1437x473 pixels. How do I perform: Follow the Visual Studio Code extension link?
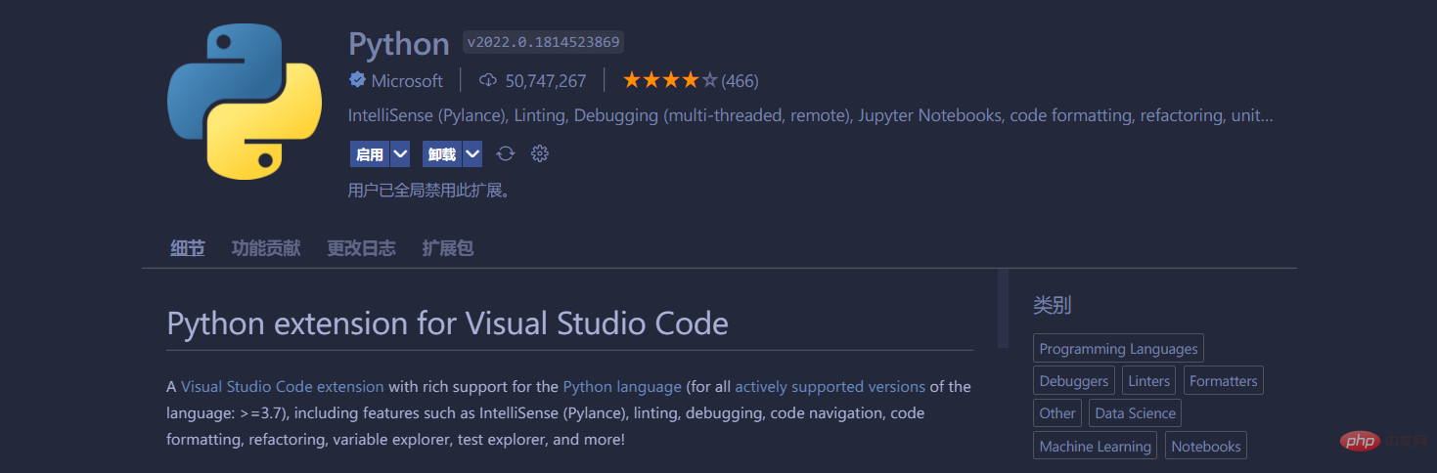point(282,386)
